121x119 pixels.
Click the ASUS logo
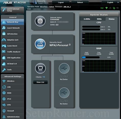[x=8, y=3]
